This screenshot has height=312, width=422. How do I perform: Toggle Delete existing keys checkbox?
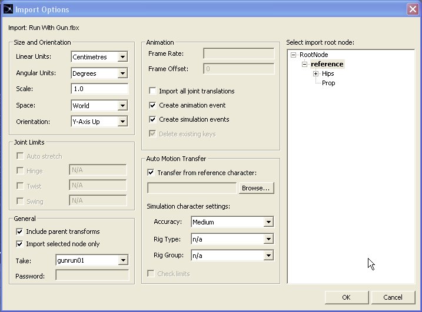pyautogui.click(x=152, y=133)
